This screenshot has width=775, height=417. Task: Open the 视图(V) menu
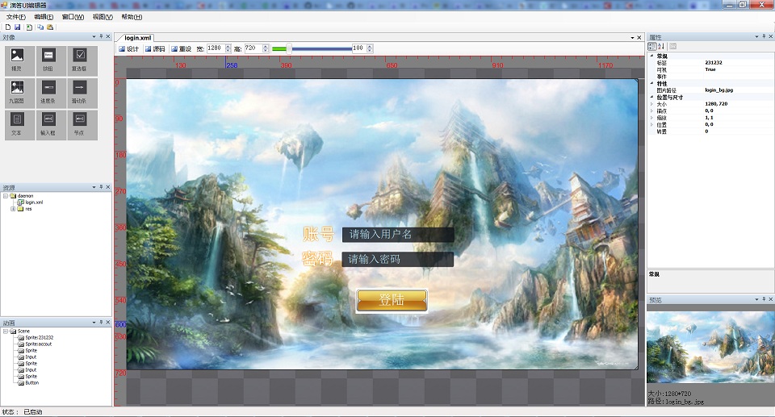pos(103,17)
